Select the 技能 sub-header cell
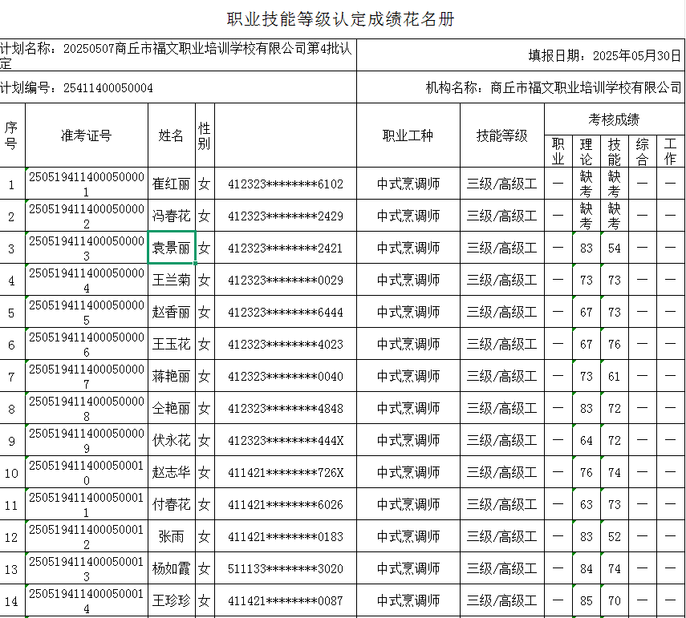 pyautogui.click(x=615, y=151)
